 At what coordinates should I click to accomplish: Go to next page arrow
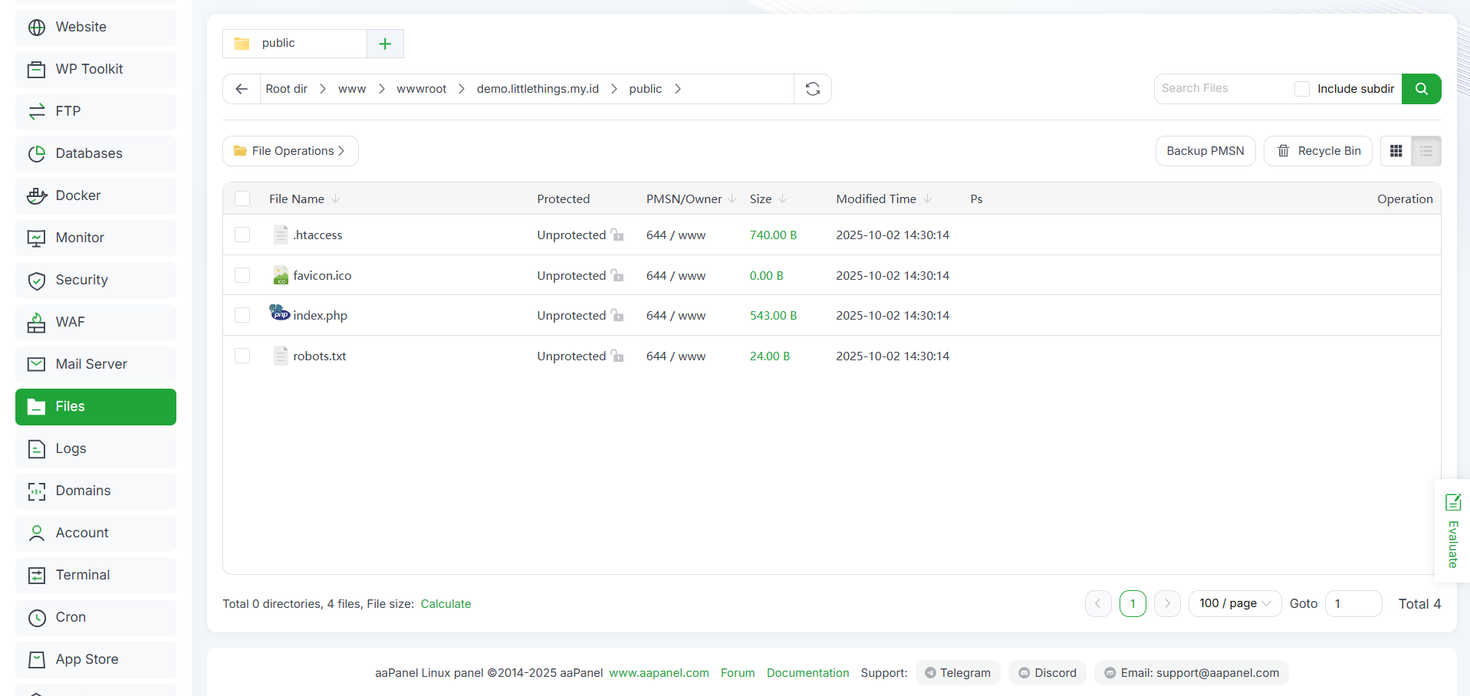pos(1167,603)
